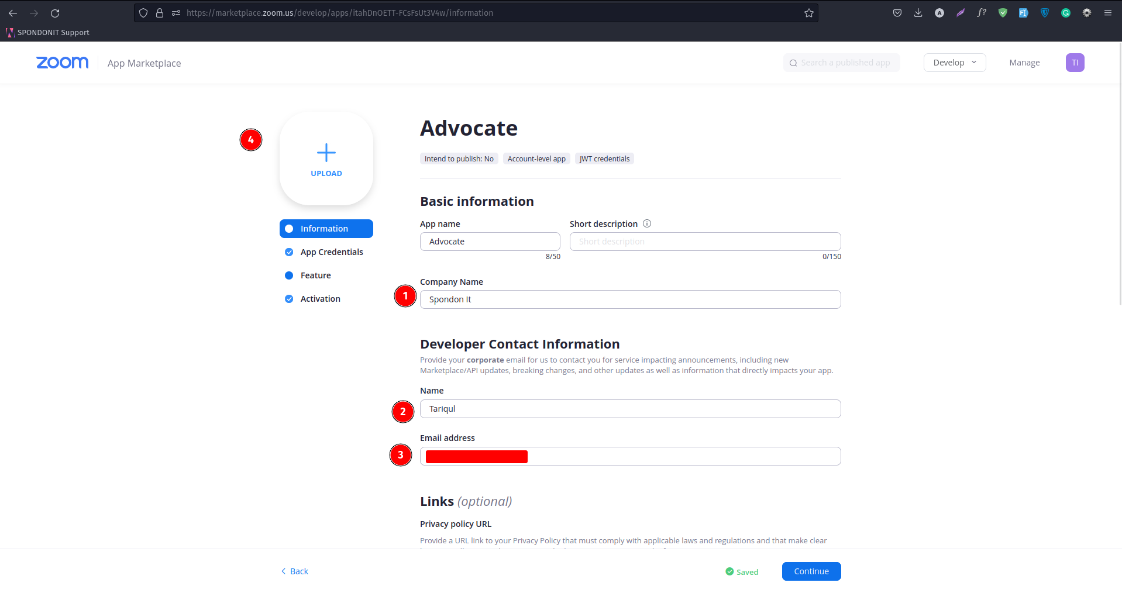Open the Bitwarden shield extension
1122x593 pixels.
pyautogui.click(x=1045, y=13)
